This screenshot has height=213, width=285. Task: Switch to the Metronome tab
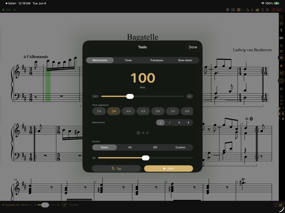click(x=100, y=60)
